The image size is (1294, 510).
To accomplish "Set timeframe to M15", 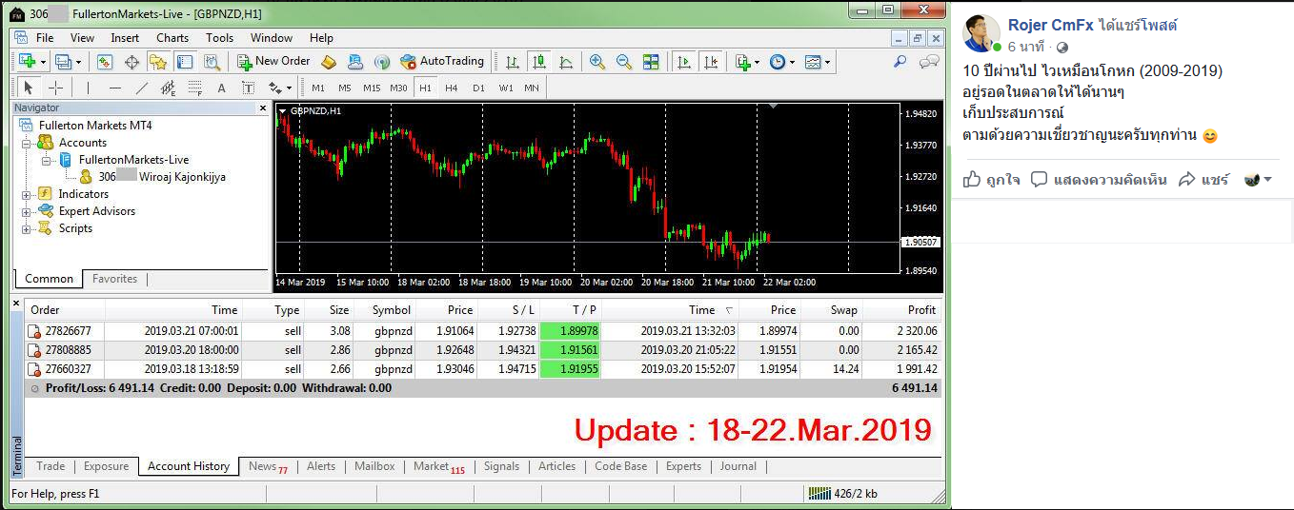I will click(x=372, y=88).
